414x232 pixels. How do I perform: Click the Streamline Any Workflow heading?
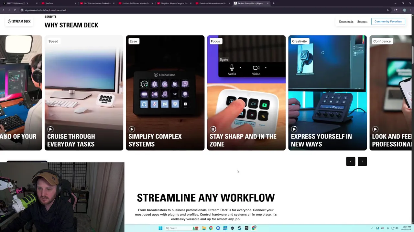pos(206,198)
